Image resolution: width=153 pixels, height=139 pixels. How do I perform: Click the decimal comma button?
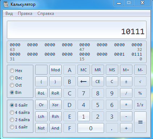click(x=112, y=128)
